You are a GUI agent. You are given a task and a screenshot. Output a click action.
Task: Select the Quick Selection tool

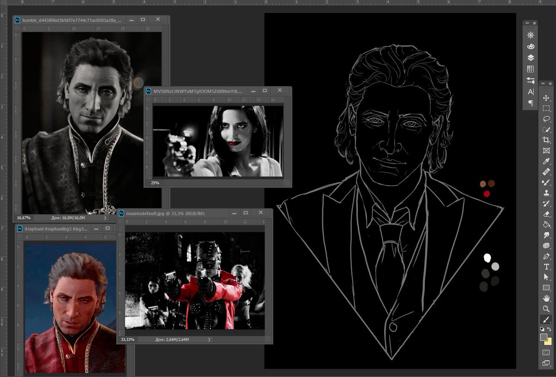point(546,129)
